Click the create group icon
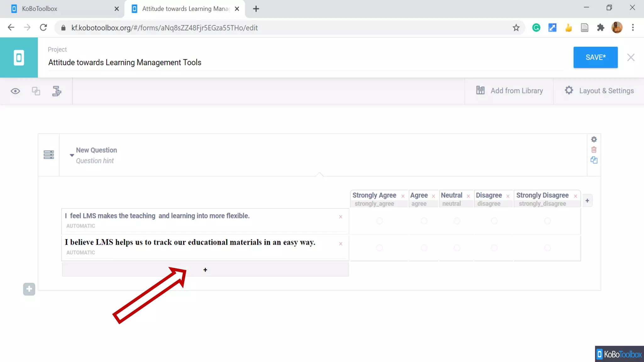The image size is (644, 362). tap(57, 91)
